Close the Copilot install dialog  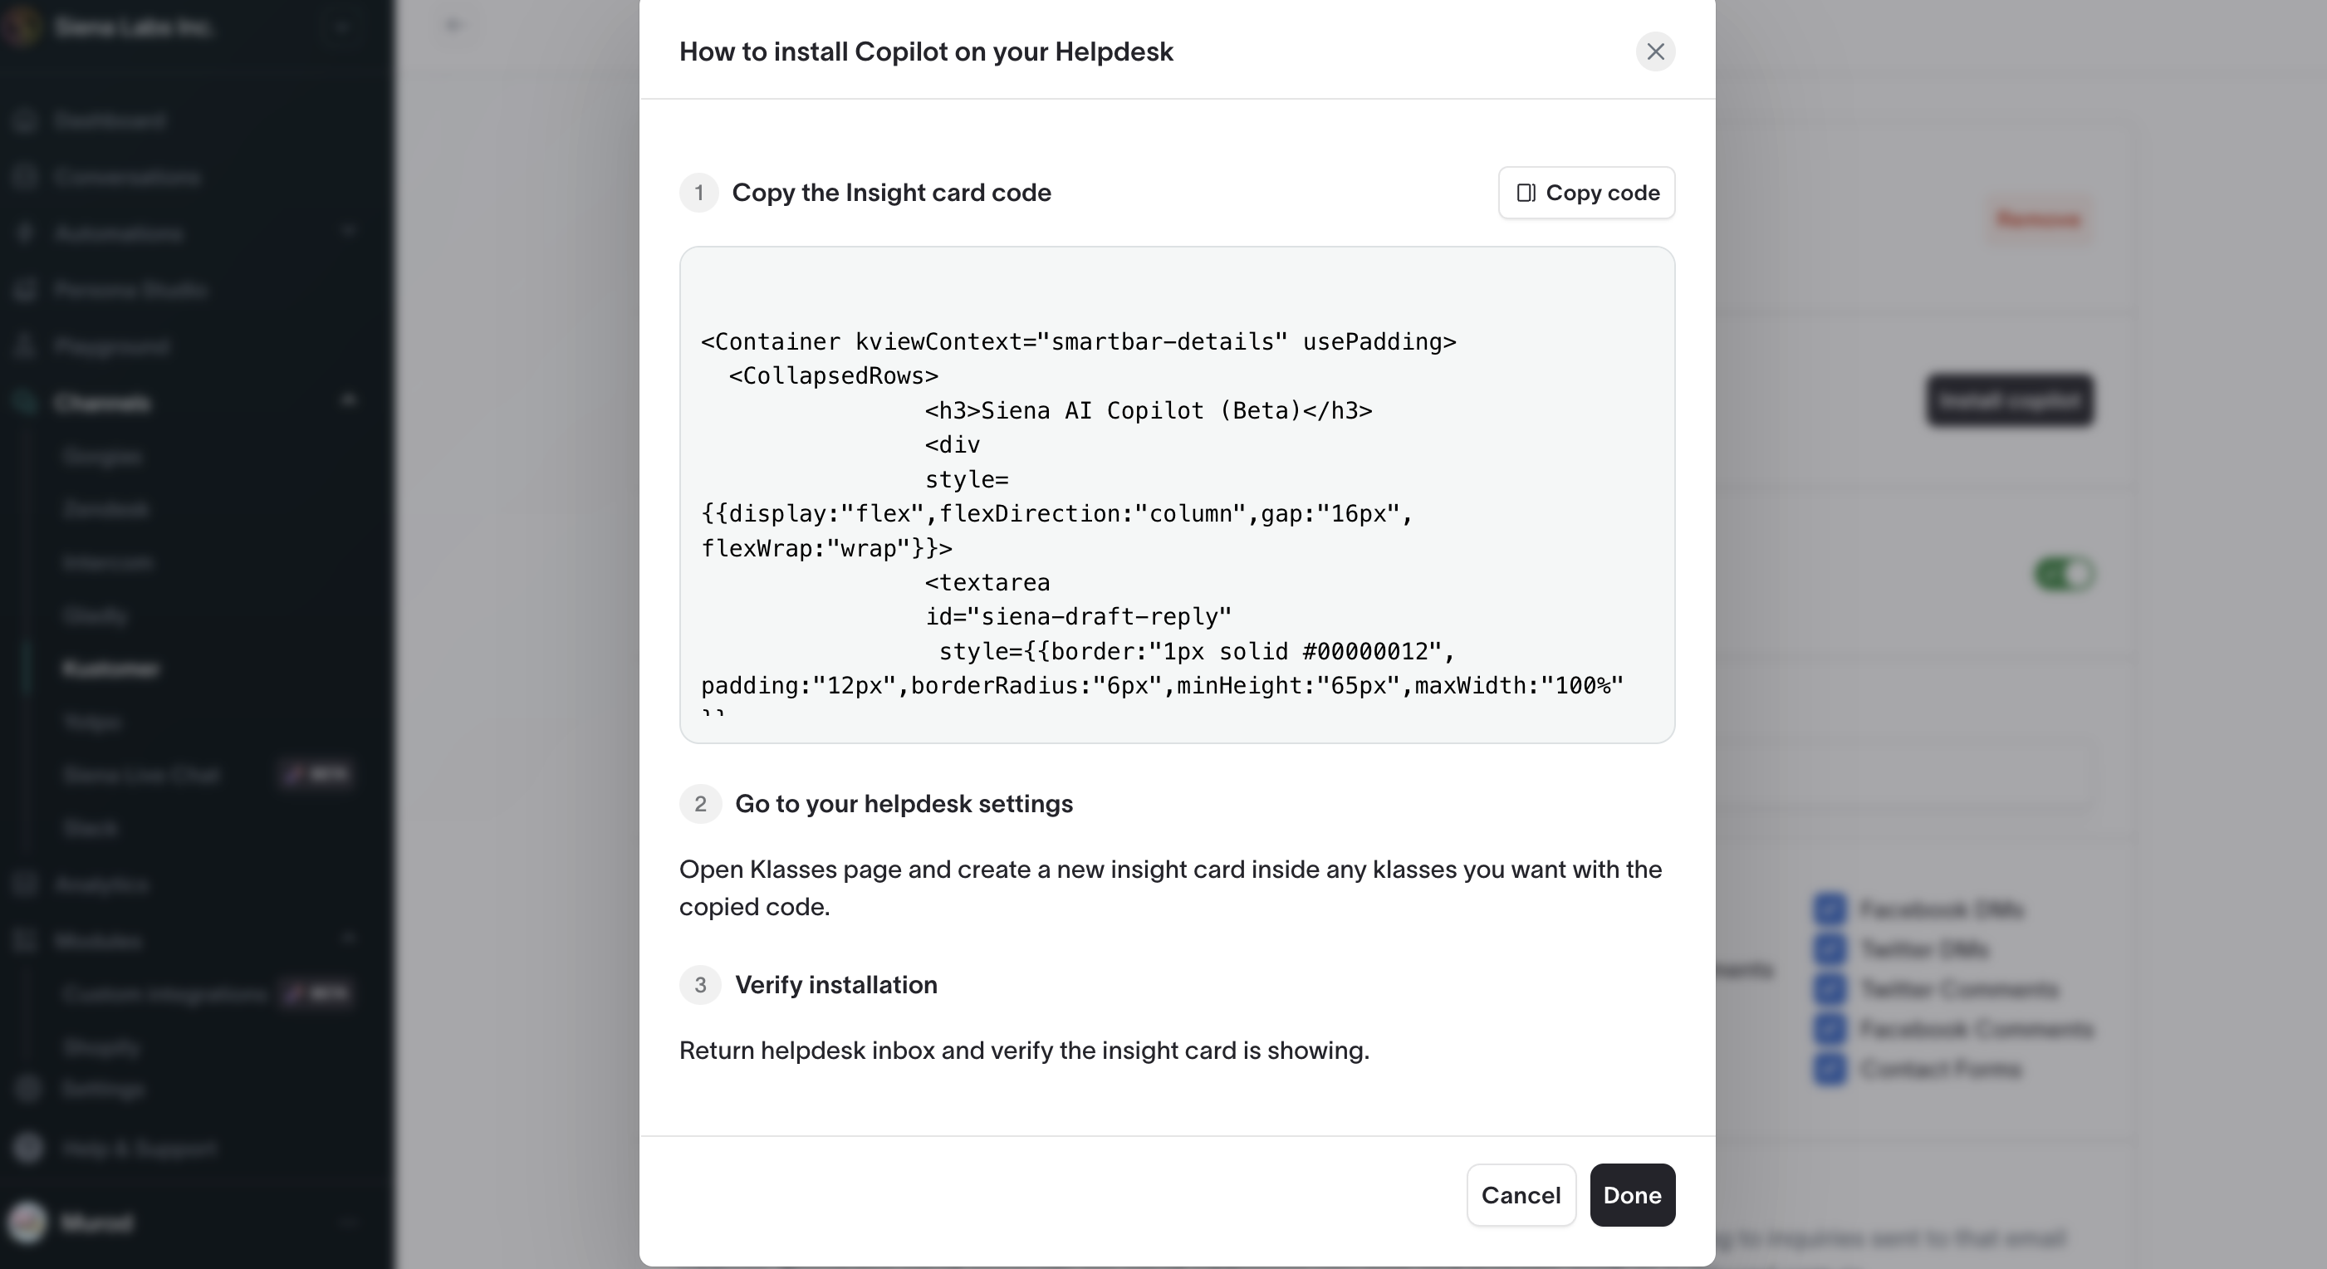click(x=1655, y=51)
